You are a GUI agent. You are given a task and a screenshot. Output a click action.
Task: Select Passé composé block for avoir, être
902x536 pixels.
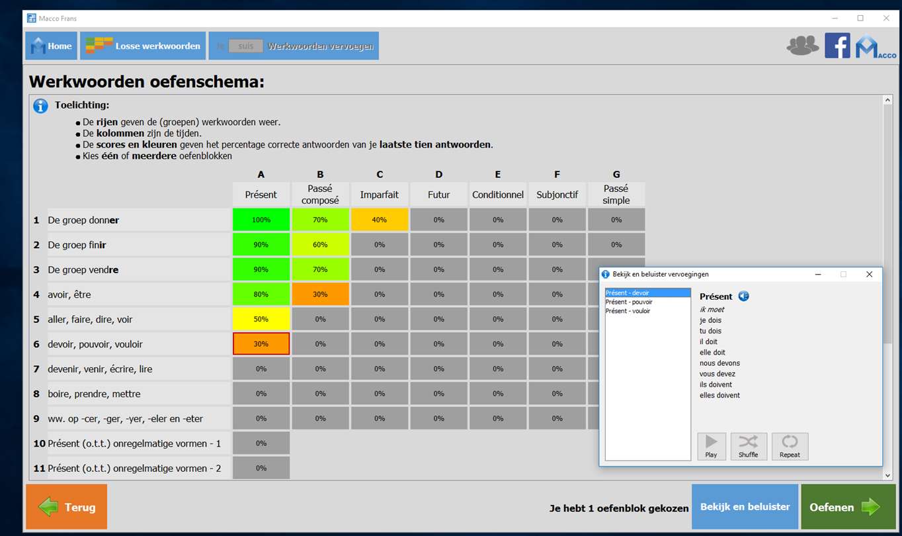pyautogui.click(x=320, y=294)
